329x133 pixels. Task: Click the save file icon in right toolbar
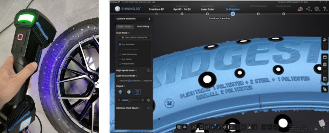(325, 79)
